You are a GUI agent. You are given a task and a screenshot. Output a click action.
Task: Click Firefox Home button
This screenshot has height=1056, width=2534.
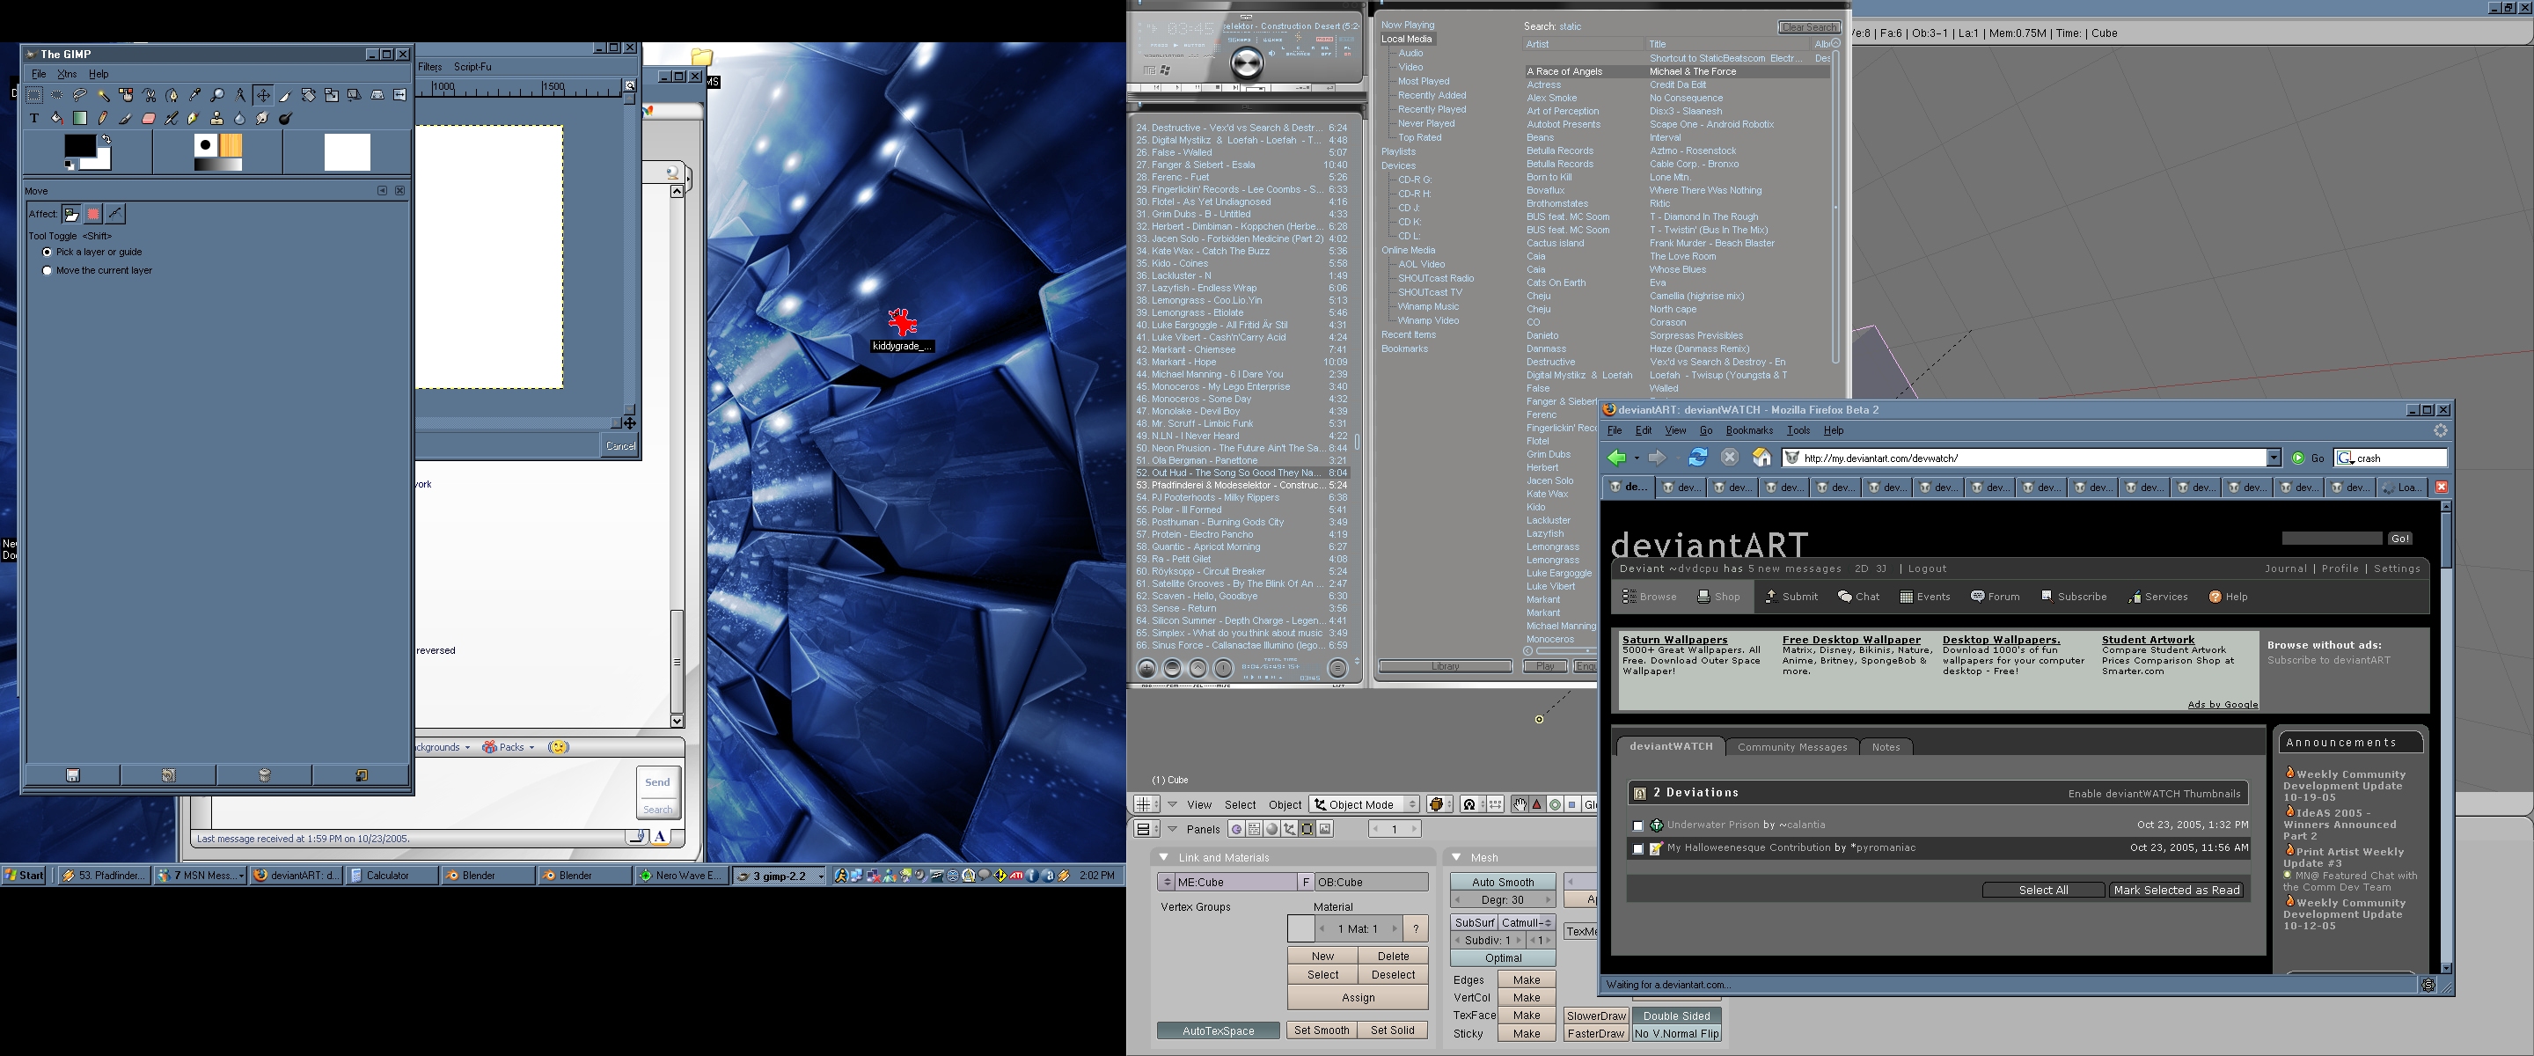1761,458
